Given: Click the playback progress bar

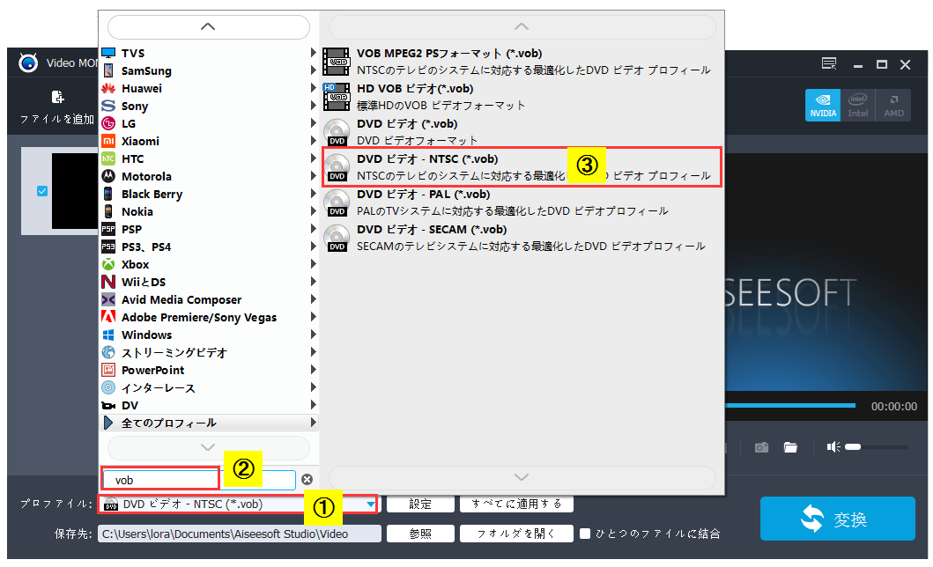Looking at the screenshot, I should pyautogui.click(x=789, y=405).
